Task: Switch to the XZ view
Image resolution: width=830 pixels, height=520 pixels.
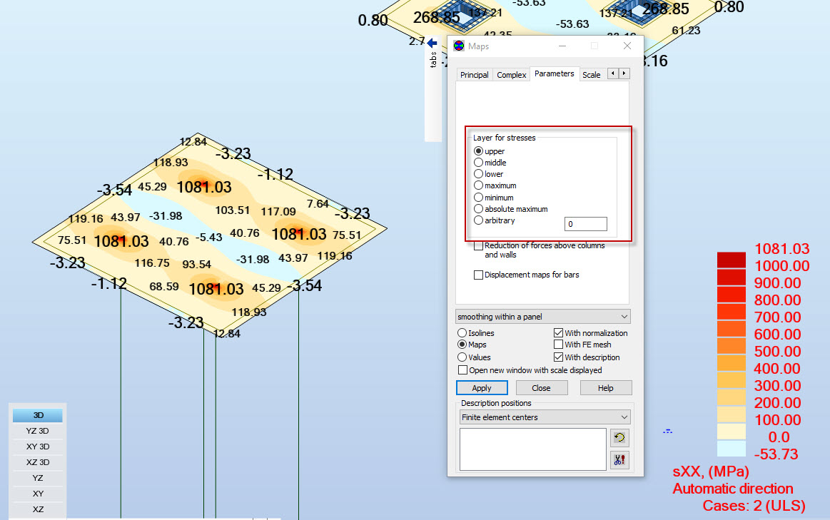Action: [37, 509]
